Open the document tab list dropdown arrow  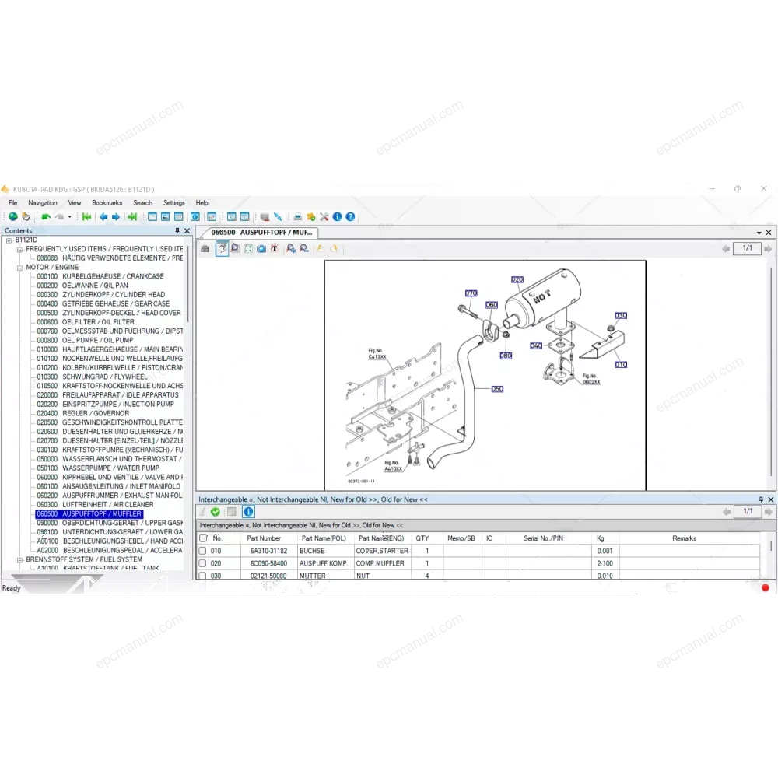coord(759,233)
